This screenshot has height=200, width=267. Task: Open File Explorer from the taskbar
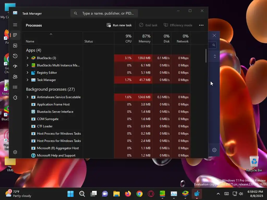(x=117, y=194)
